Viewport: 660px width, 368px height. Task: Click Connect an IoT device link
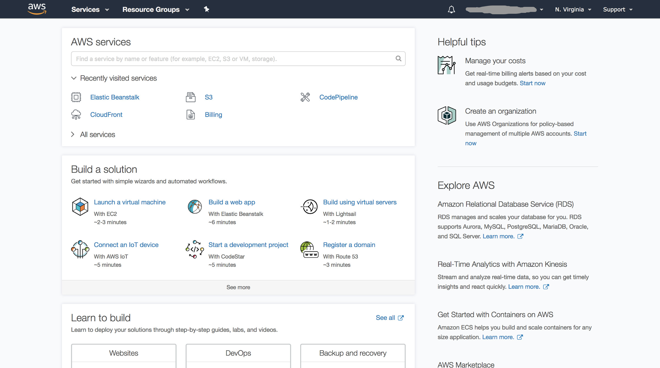pos(126,245)
